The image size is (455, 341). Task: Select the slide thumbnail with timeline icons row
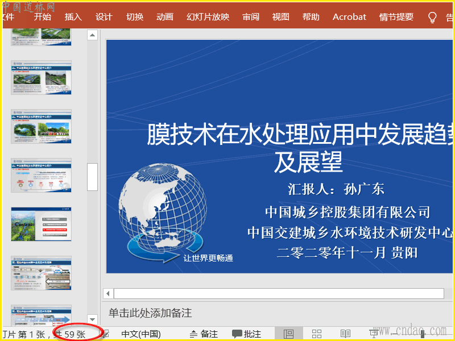[41, 175]
